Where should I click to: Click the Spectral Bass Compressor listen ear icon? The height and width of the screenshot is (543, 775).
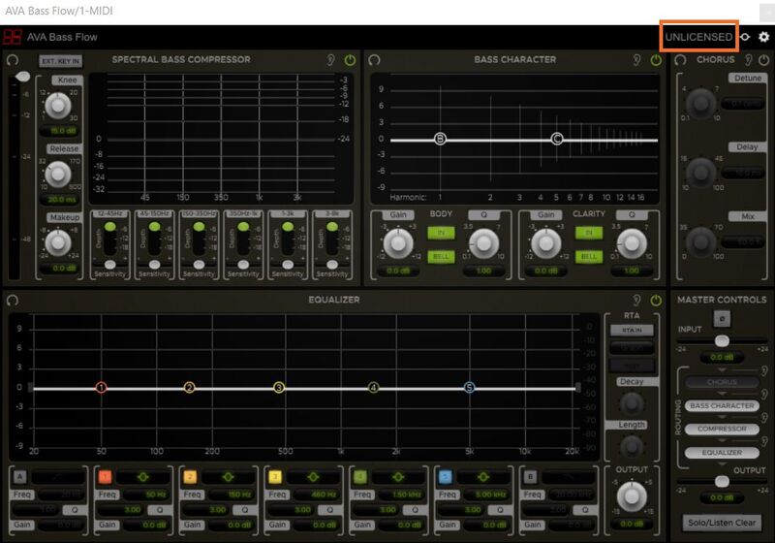coord(331,60)
